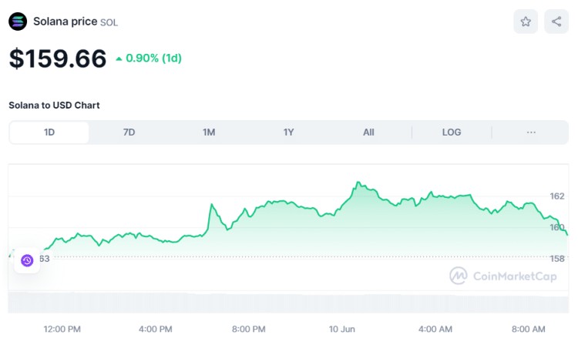Click the Solana logo icon

18,22
